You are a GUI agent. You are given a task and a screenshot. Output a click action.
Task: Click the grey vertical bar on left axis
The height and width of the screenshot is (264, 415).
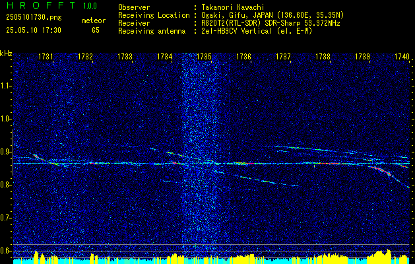[x=13, y=152]
